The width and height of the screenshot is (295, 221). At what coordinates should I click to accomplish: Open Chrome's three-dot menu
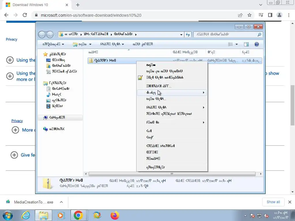coord(289,15)
